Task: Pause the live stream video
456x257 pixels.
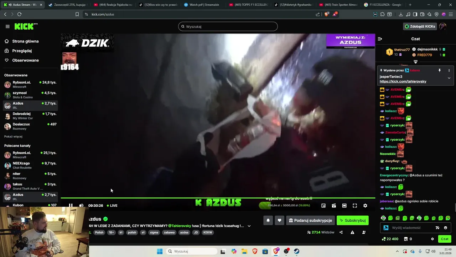Action: [x=71, y=206]
